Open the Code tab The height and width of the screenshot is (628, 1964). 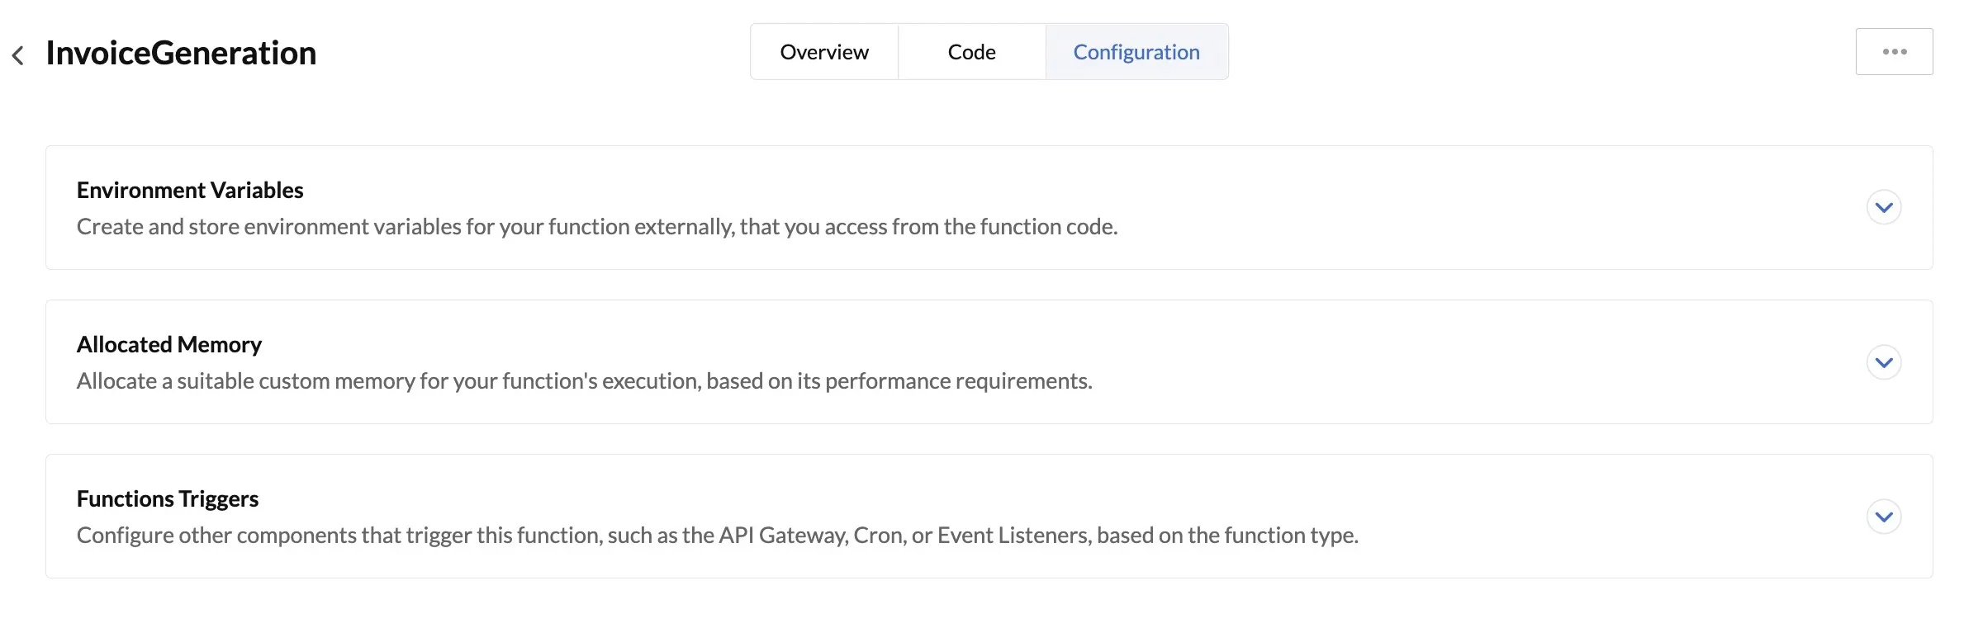972,52
